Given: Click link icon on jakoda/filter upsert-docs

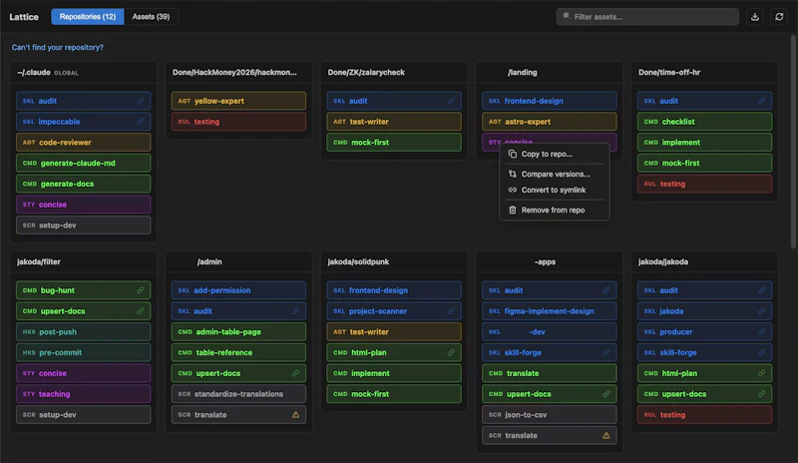Looking at the screenshot, I should tap(140, 311).
